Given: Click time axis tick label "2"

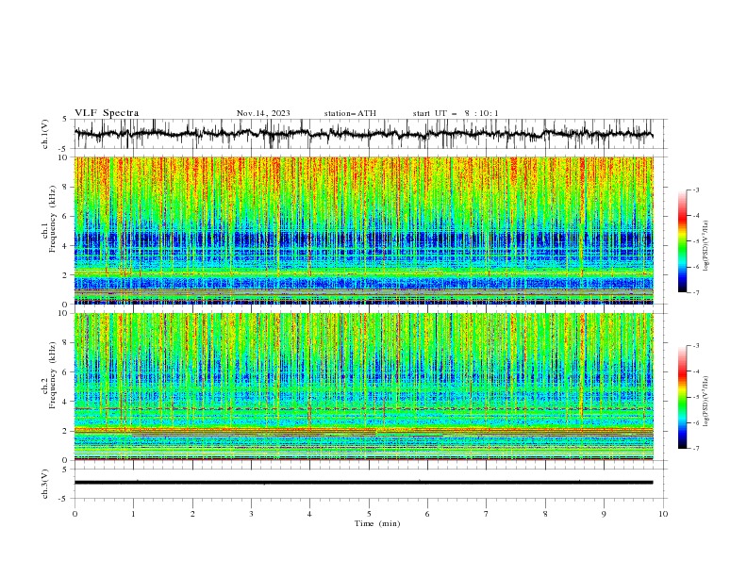Looking at the screenshot, I should pyautogui.click(x=192, y=514).
